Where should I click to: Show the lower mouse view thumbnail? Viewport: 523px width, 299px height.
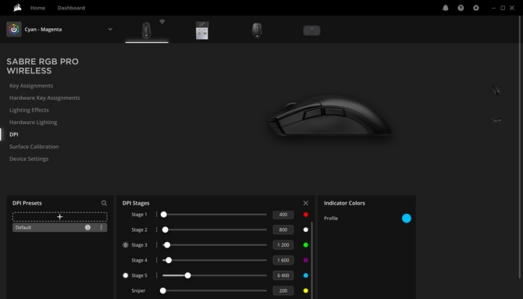[496, 119]
